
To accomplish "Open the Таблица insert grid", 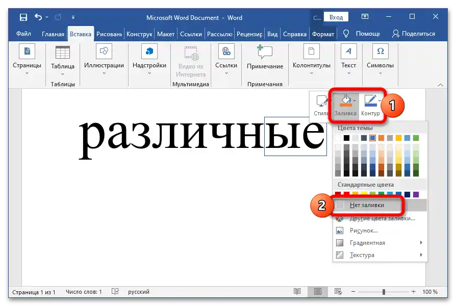I will pyautogui.click(x=63, y=61).
